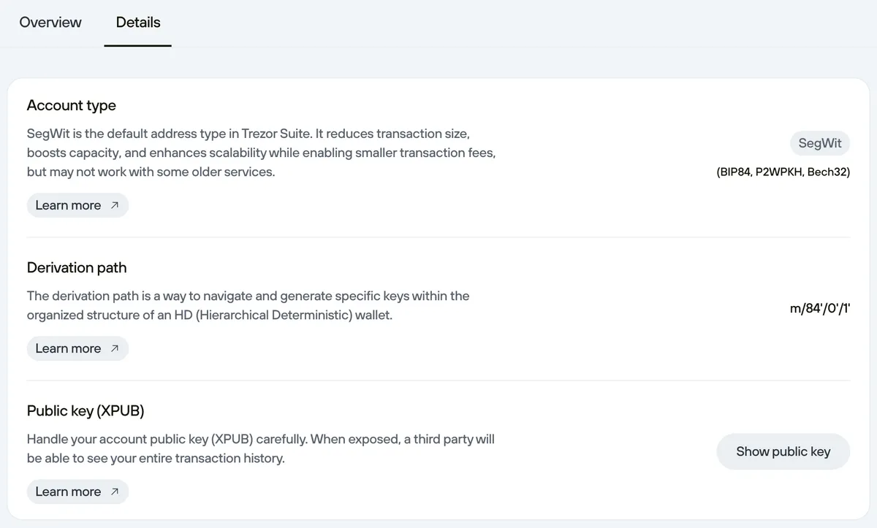Click the Account type section heading
The height and width of the screenshot is (528, 877).
click(71, 105)
